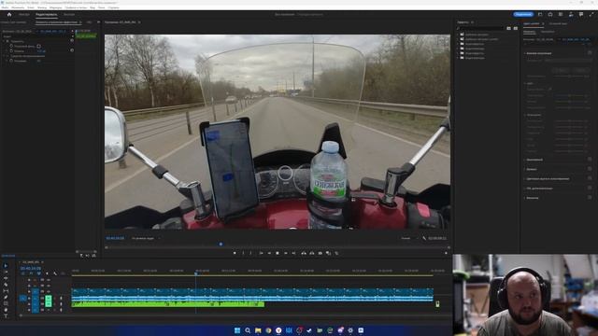
Task: Jump to Out point in Program monitor
Action: 293,253
